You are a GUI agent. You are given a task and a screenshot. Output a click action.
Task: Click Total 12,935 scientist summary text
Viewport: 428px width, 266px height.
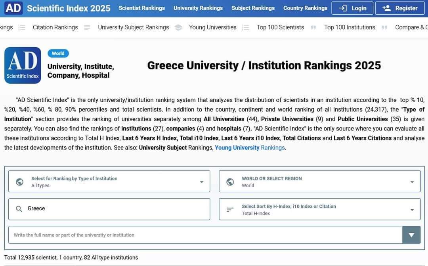(71, 258)
